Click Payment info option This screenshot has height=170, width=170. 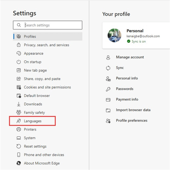click(127, 99)
